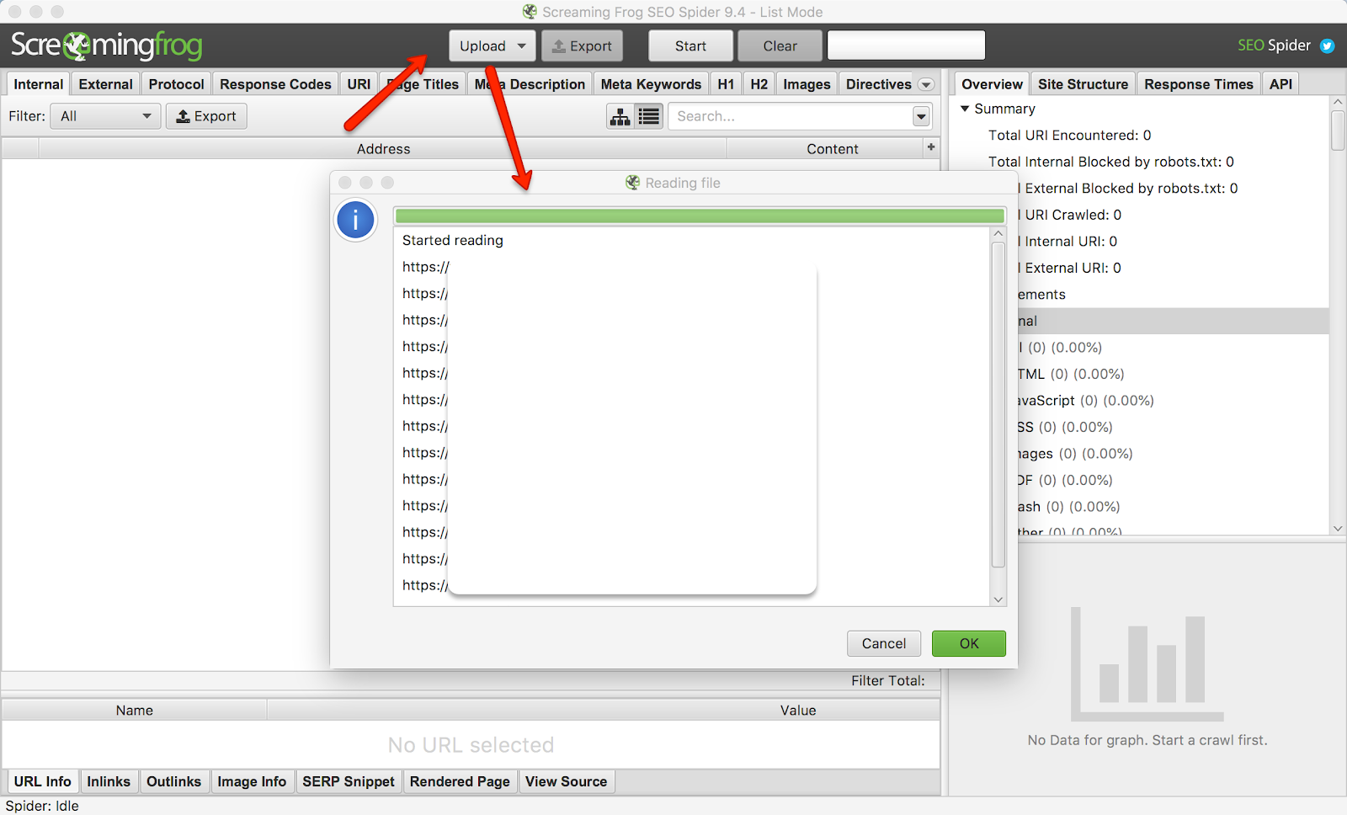Viewport: 1347px width, 815px height.
Task: Open the Page Titles tab
Action: tap(423, 84)
